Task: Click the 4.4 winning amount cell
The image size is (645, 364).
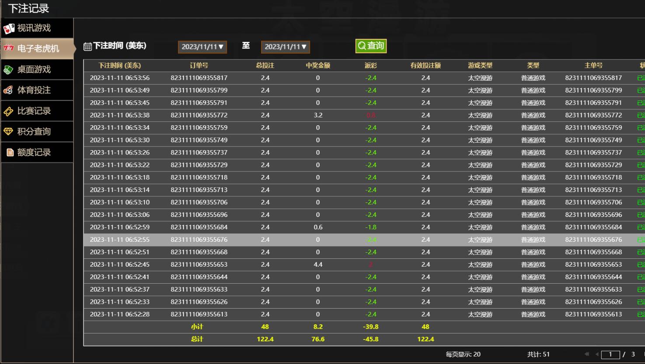Action: coord(318,264)
